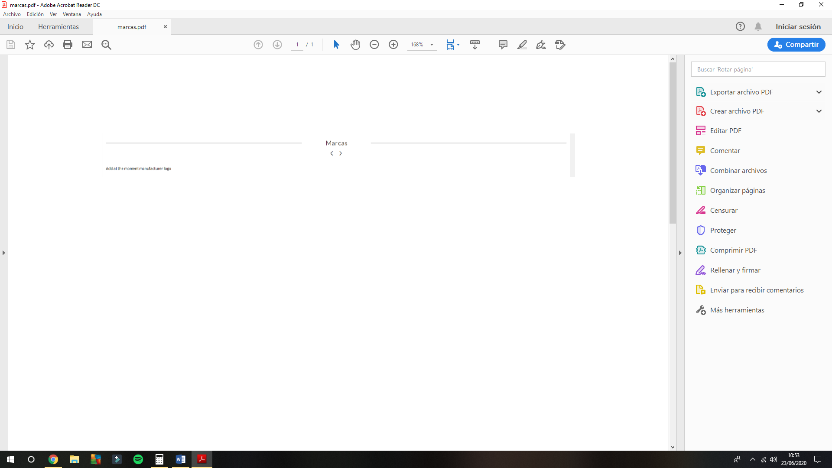The width and height of the screenshot is (832, 468).
Task: Star the file with bookmark icon
Action: [30, 45]
